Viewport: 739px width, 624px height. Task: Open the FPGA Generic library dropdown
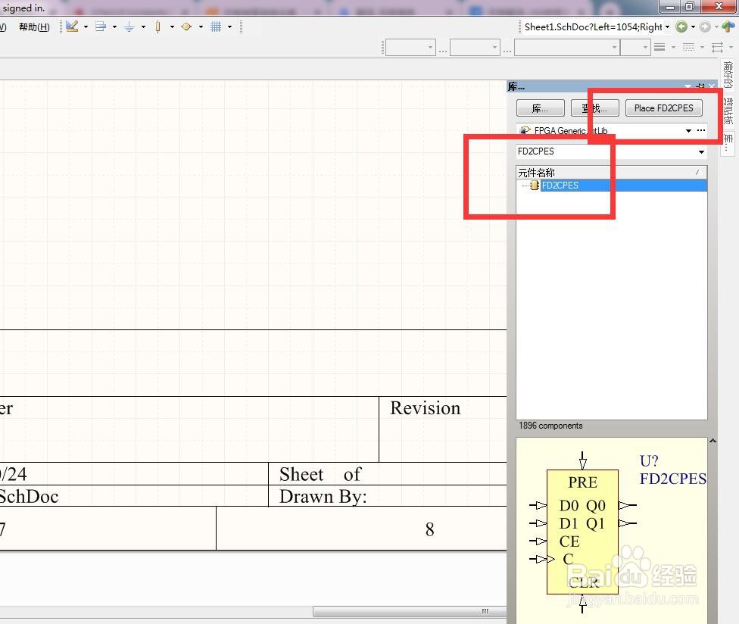point(688,130)
